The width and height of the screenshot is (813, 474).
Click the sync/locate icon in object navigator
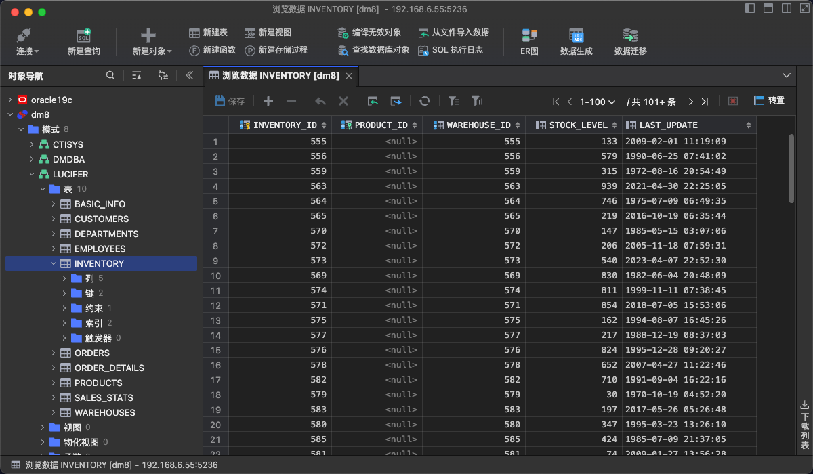pyautogui.click(x=163, y=76)
